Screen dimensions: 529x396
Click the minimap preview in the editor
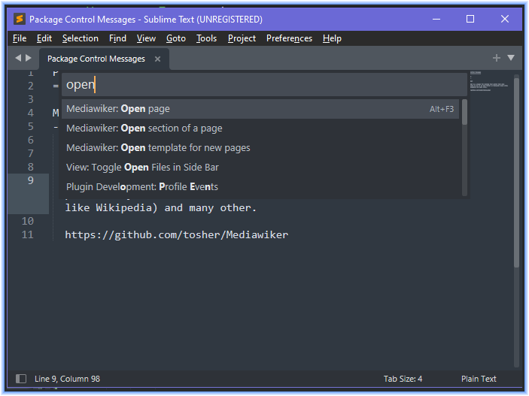490,81
